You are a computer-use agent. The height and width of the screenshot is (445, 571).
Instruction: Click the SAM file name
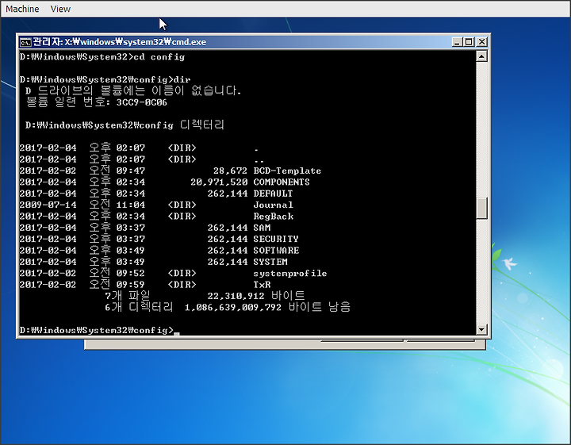262,228
